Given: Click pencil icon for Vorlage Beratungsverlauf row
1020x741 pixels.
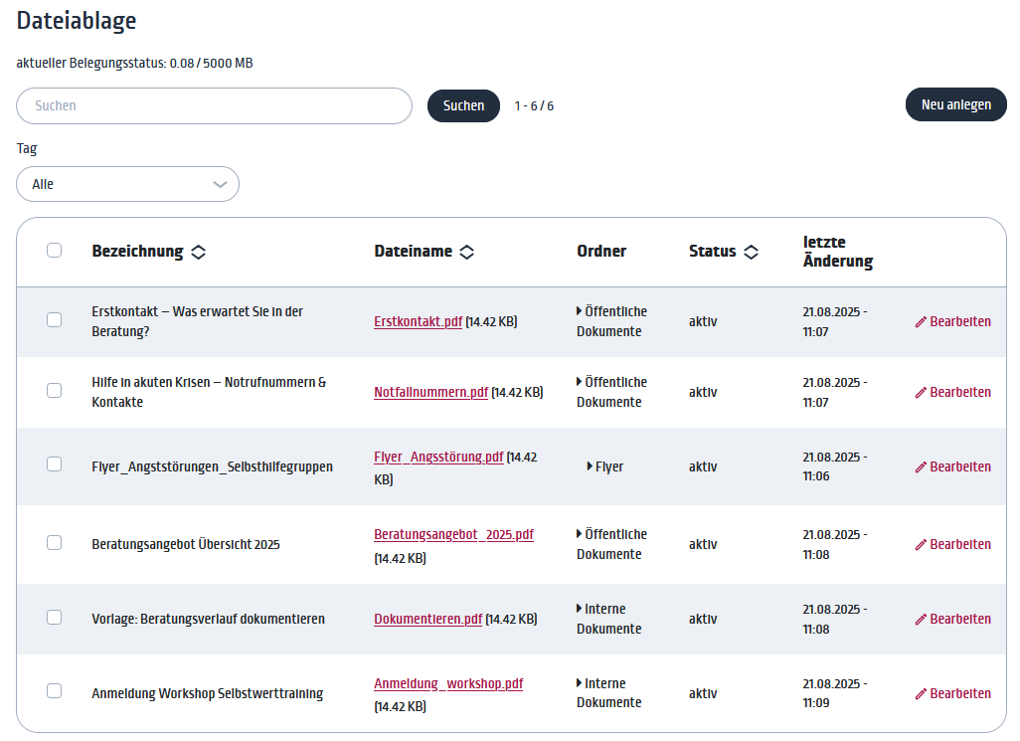Looking at the screenshot, I should (x=921, y=620).
